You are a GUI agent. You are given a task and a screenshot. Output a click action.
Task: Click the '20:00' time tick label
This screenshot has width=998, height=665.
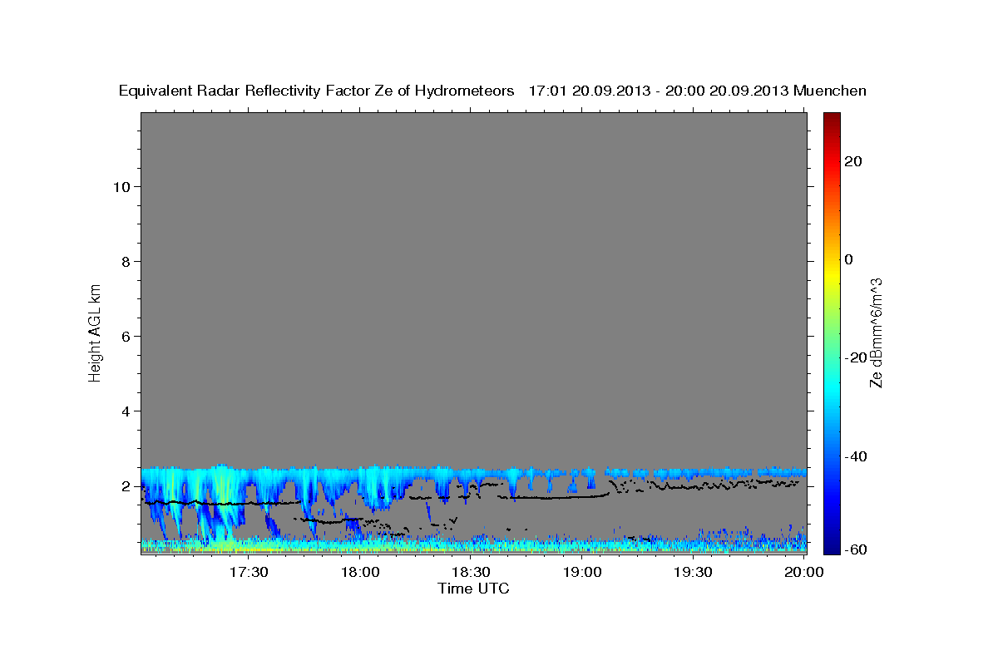[x=805, y=572]
